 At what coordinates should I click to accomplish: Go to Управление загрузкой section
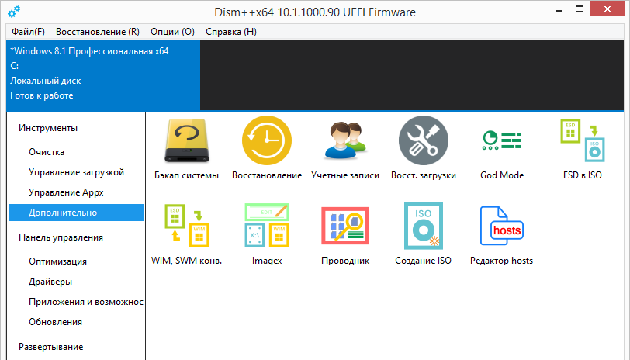[x=76, y=171]
